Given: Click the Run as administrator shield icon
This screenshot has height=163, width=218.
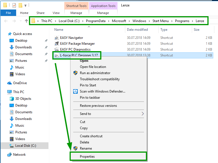Looking at the screenshot, I should point(75,73).
